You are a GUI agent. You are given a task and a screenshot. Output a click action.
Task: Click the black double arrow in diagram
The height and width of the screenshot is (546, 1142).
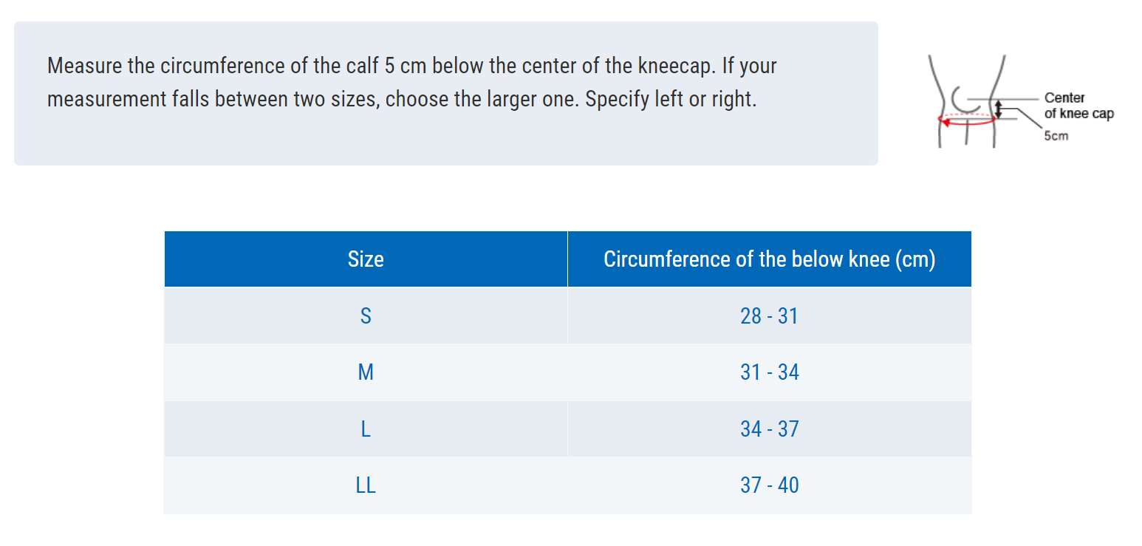[998, 109]
